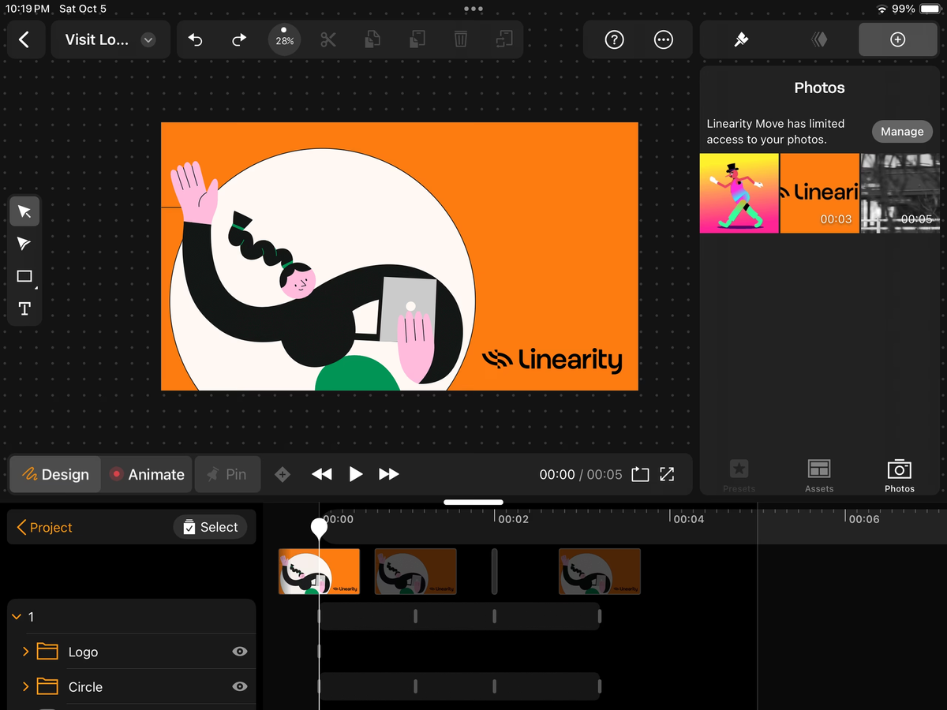Viewport: 947px width, 710px height.
Task: Hide the Logo layer with eye icon
Action: (x=240, y=652)
